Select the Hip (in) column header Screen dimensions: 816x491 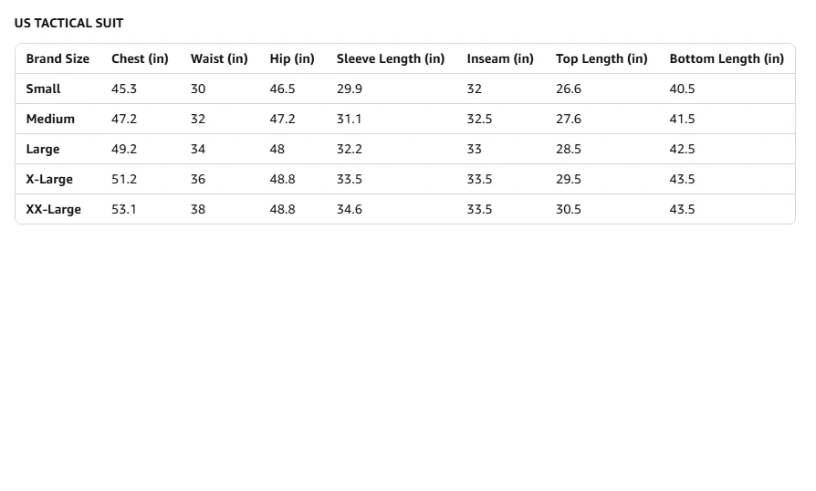[x=292, y=58]
